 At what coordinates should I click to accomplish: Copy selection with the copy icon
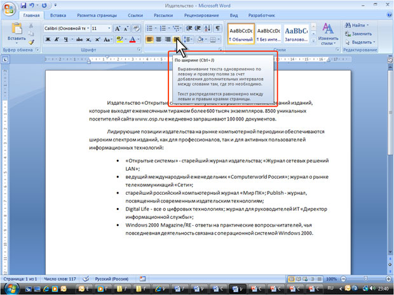click(31, 34)
